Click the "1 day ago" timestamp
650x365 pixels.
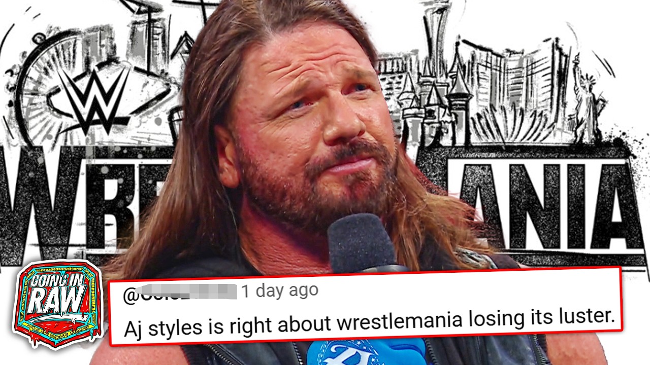(x=279, y=290)
